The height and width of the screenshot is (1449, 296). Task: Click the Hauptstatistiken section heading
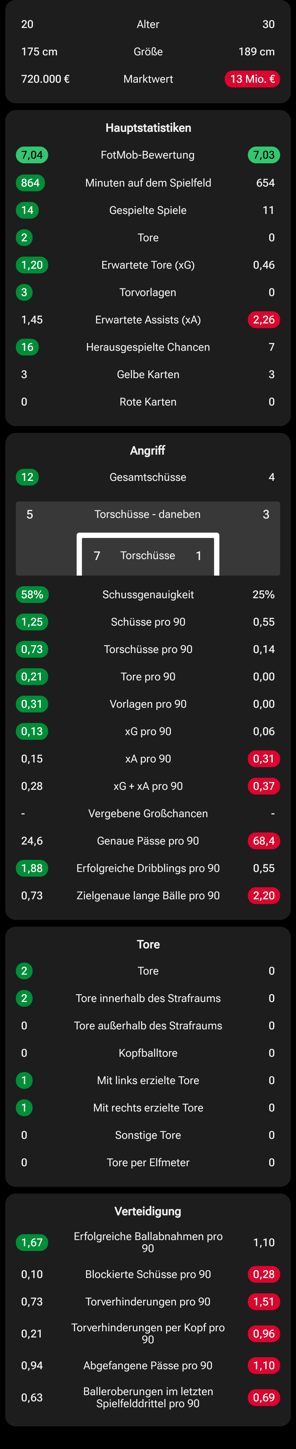[148, 128]
